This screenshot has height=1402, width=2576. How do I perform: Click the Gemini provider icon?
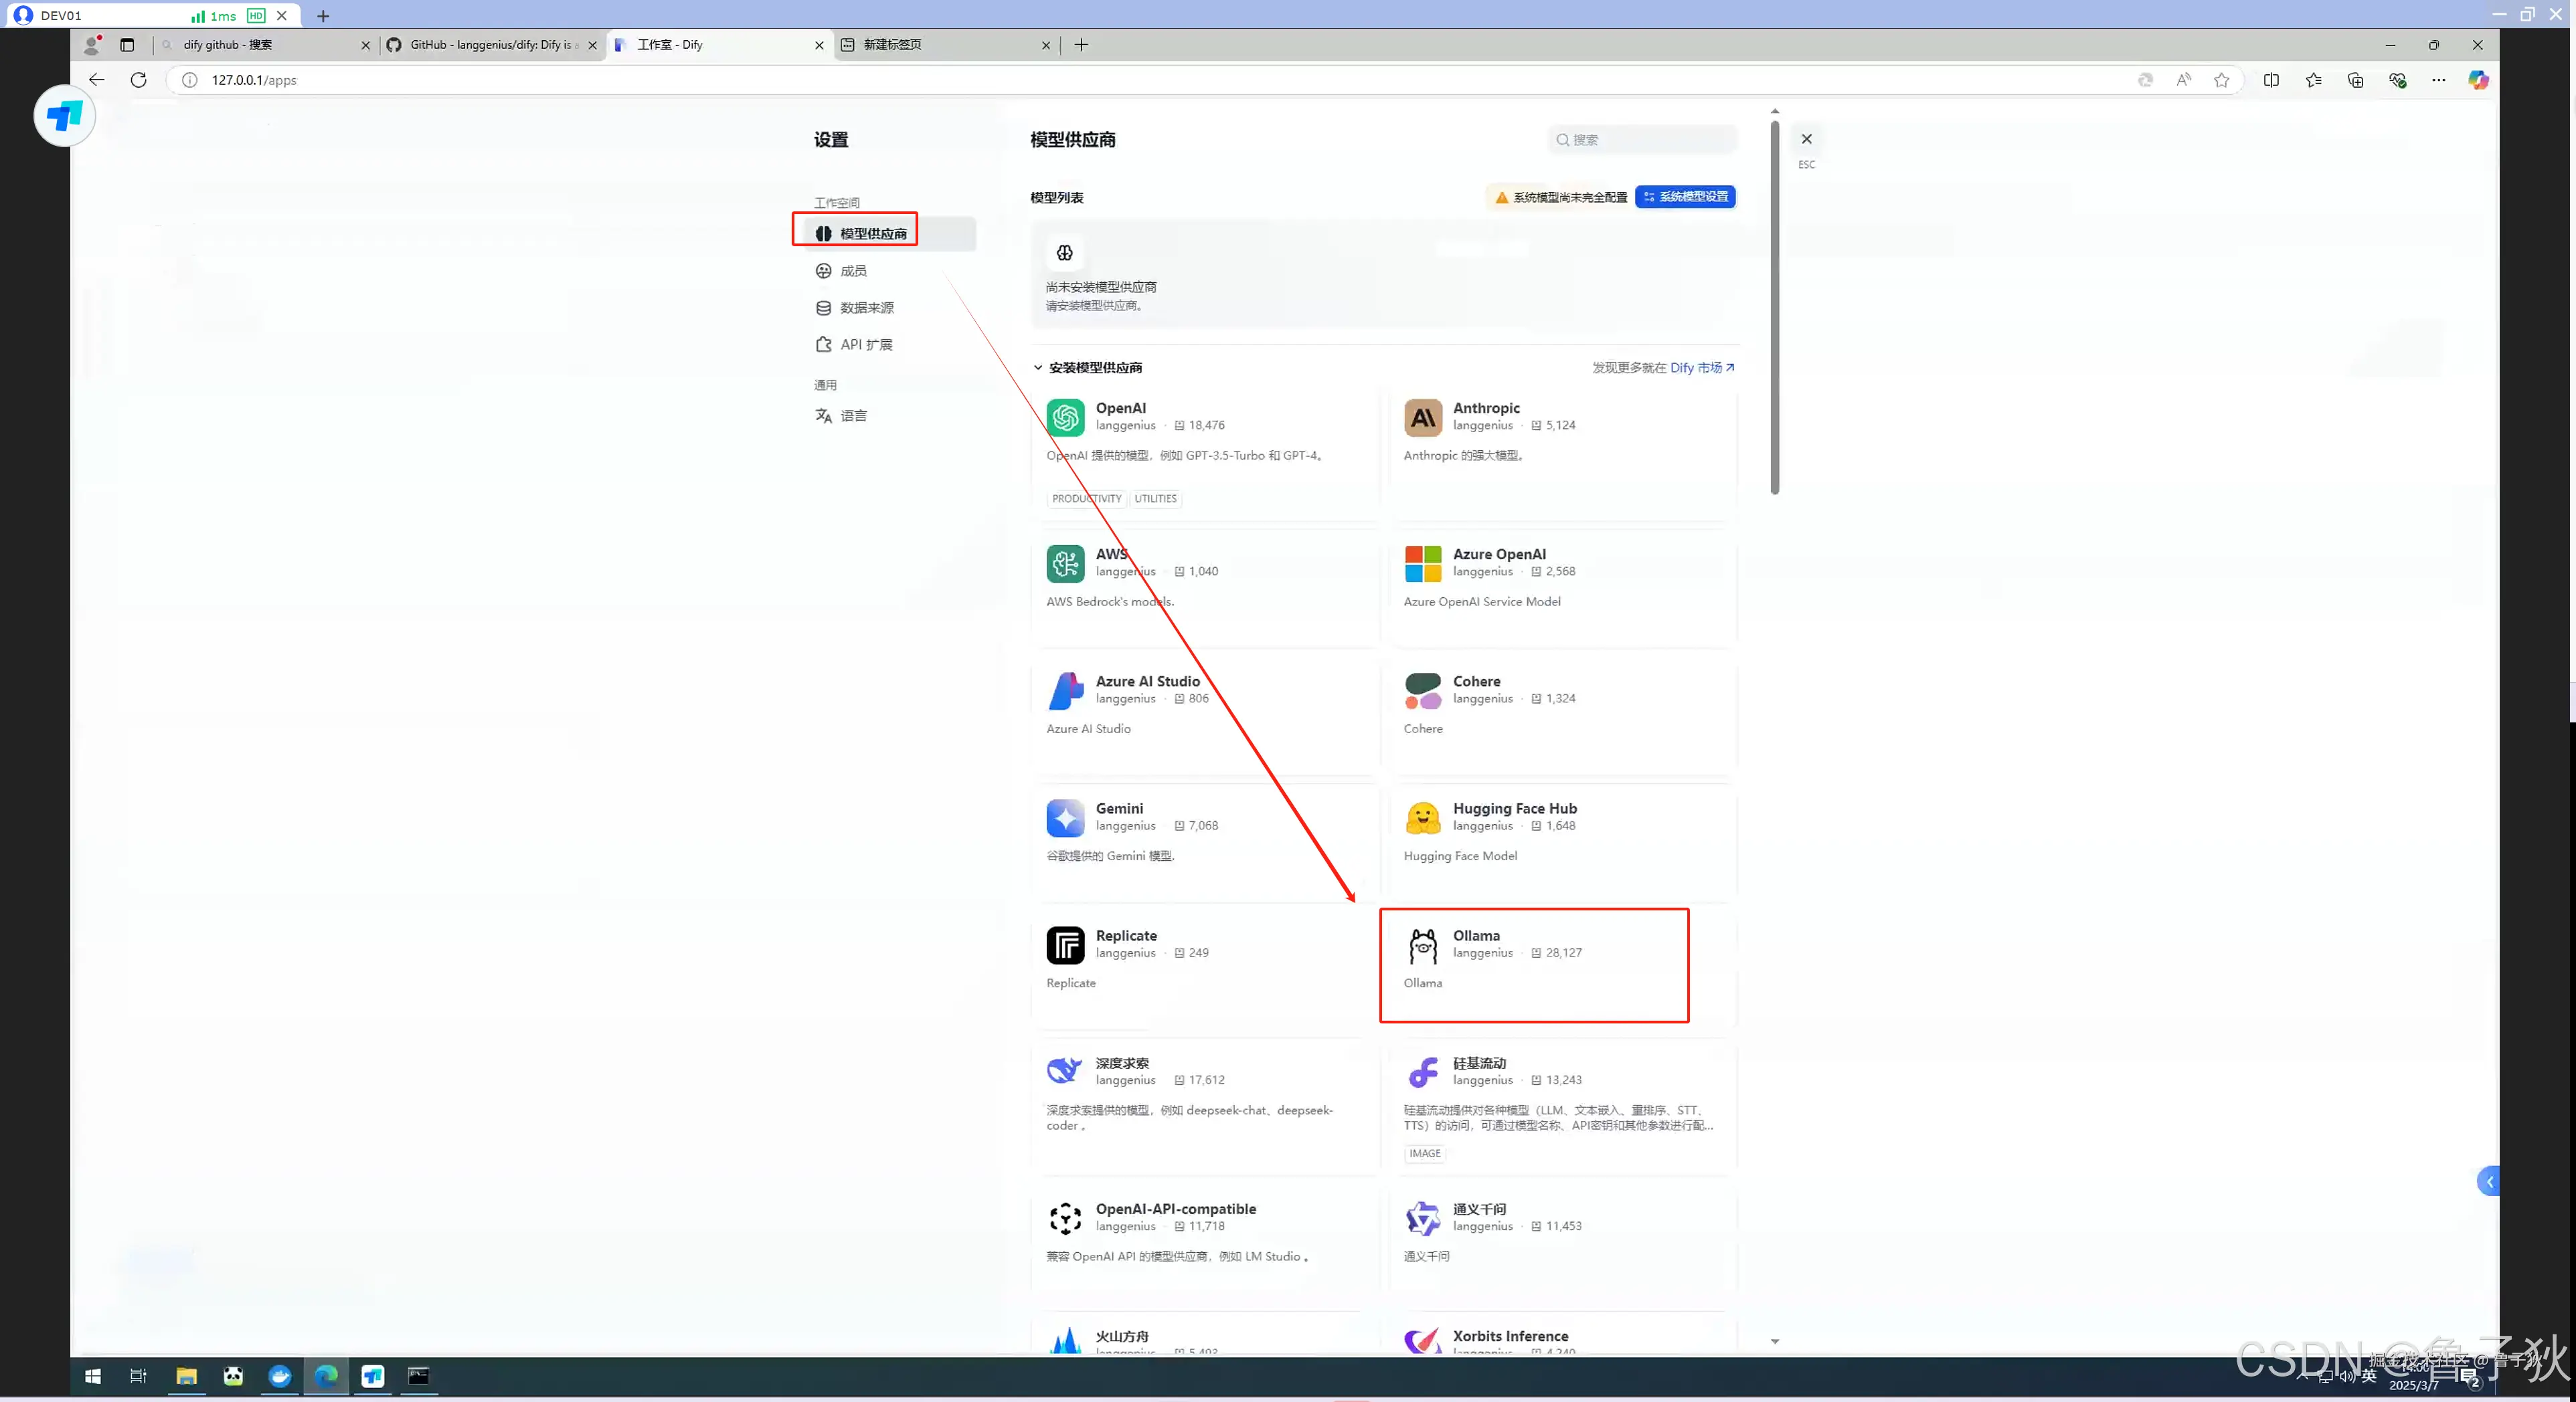(1065, 817)
